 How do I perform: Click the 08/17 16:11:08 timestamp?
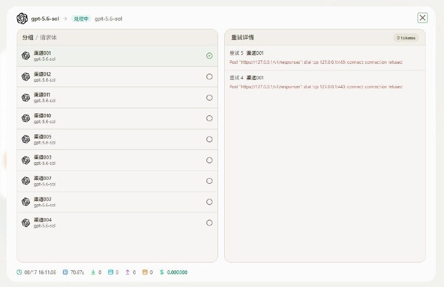(x=40, y=272)
